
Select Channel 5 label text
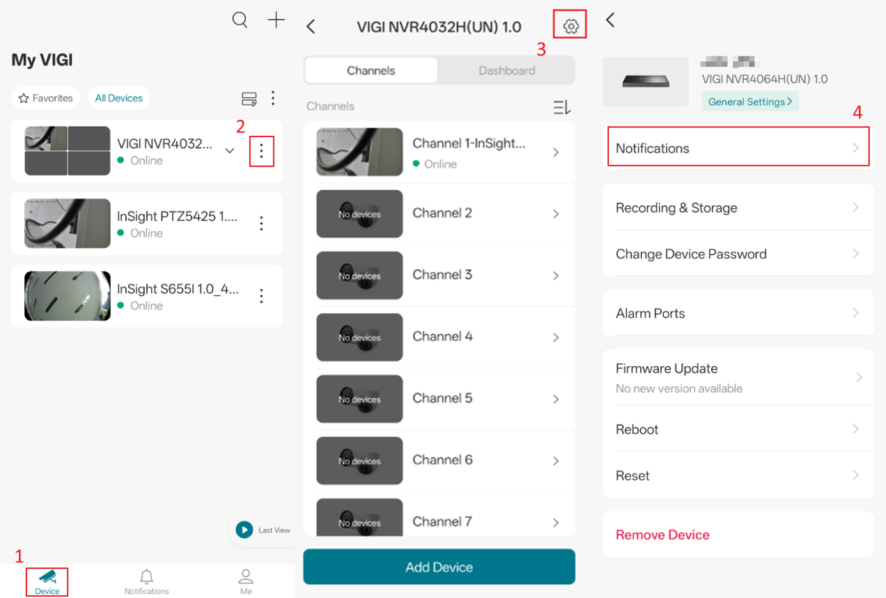[442, 398]
